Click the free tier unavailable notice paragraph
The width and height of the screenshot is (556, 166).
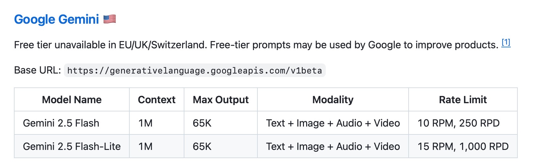256,45
